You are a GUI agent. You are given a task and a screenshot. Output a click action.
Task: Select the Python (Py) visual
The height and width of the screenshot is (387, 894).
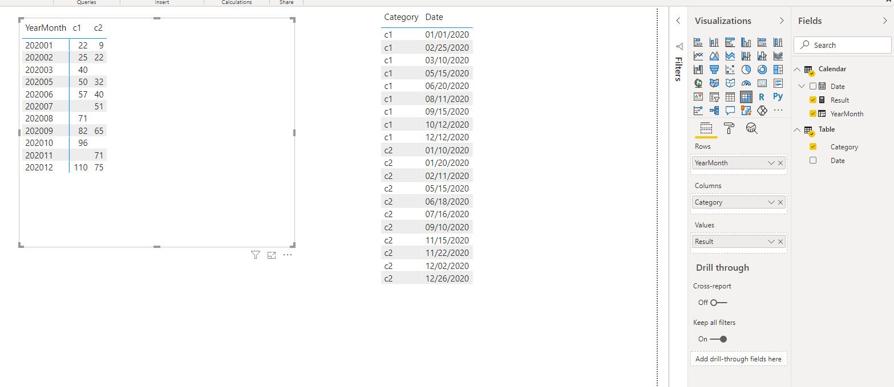click(x=778, y=96)
